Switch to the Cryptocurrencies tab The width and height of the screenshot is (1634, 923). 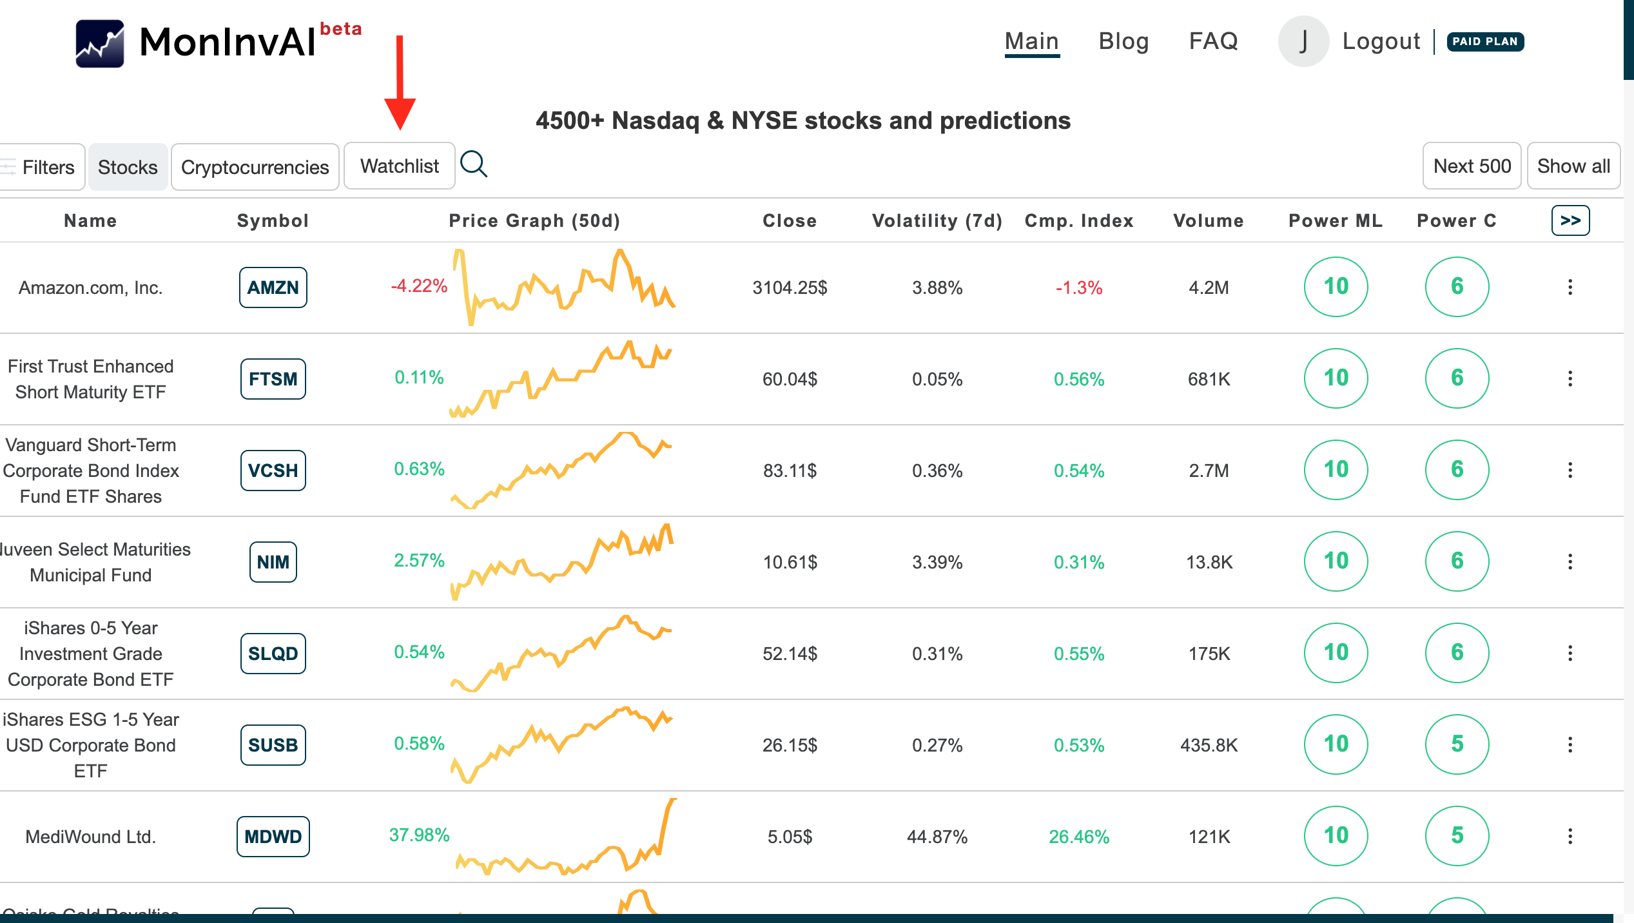pos(255,167)
